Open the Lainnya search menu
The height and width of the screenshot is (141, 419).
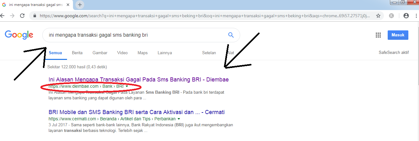[165, 53]
